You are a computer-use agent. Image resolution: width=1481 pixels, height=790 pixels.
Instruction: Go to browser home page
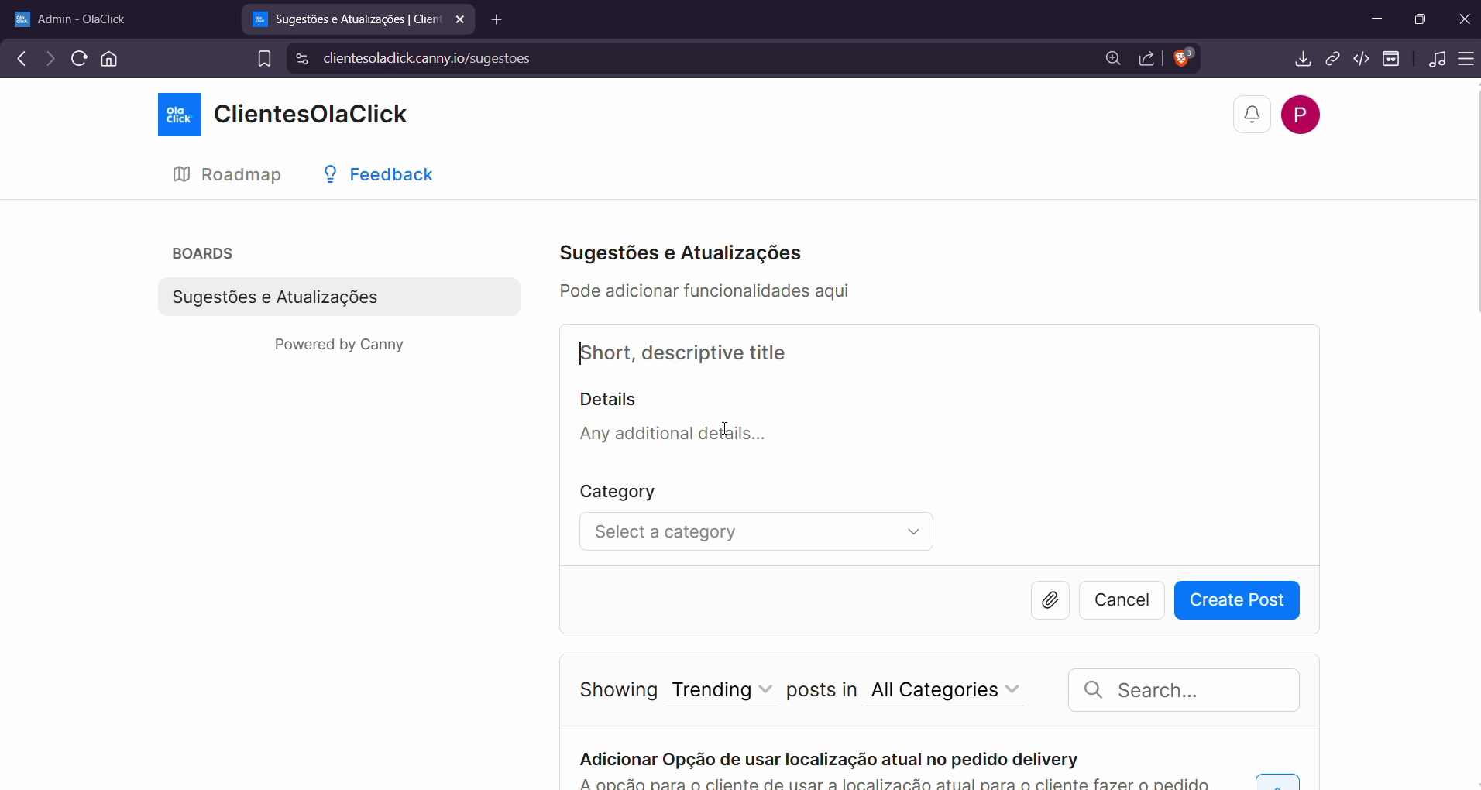pyautogui.click(x=109, y=59)
